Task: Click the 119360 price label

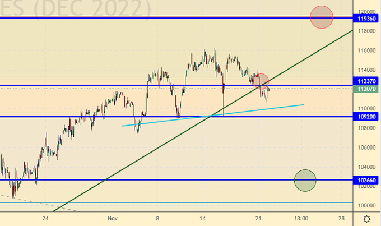Action: (366, 19)
